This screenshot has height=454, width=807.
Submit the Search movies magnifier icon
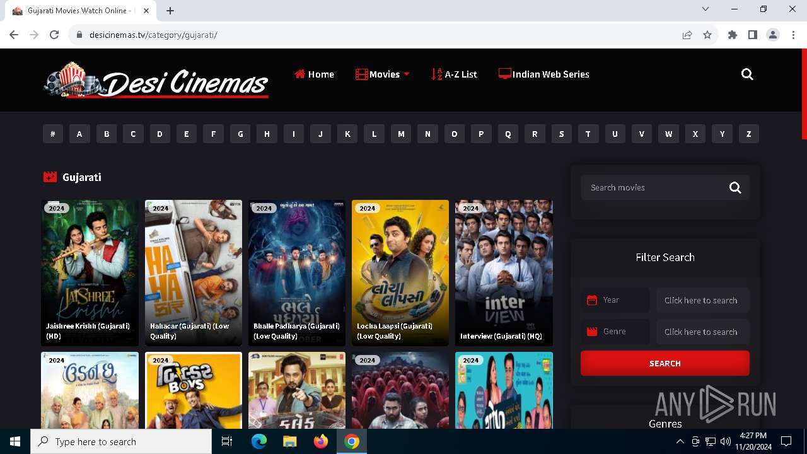(x=735, y=187)
